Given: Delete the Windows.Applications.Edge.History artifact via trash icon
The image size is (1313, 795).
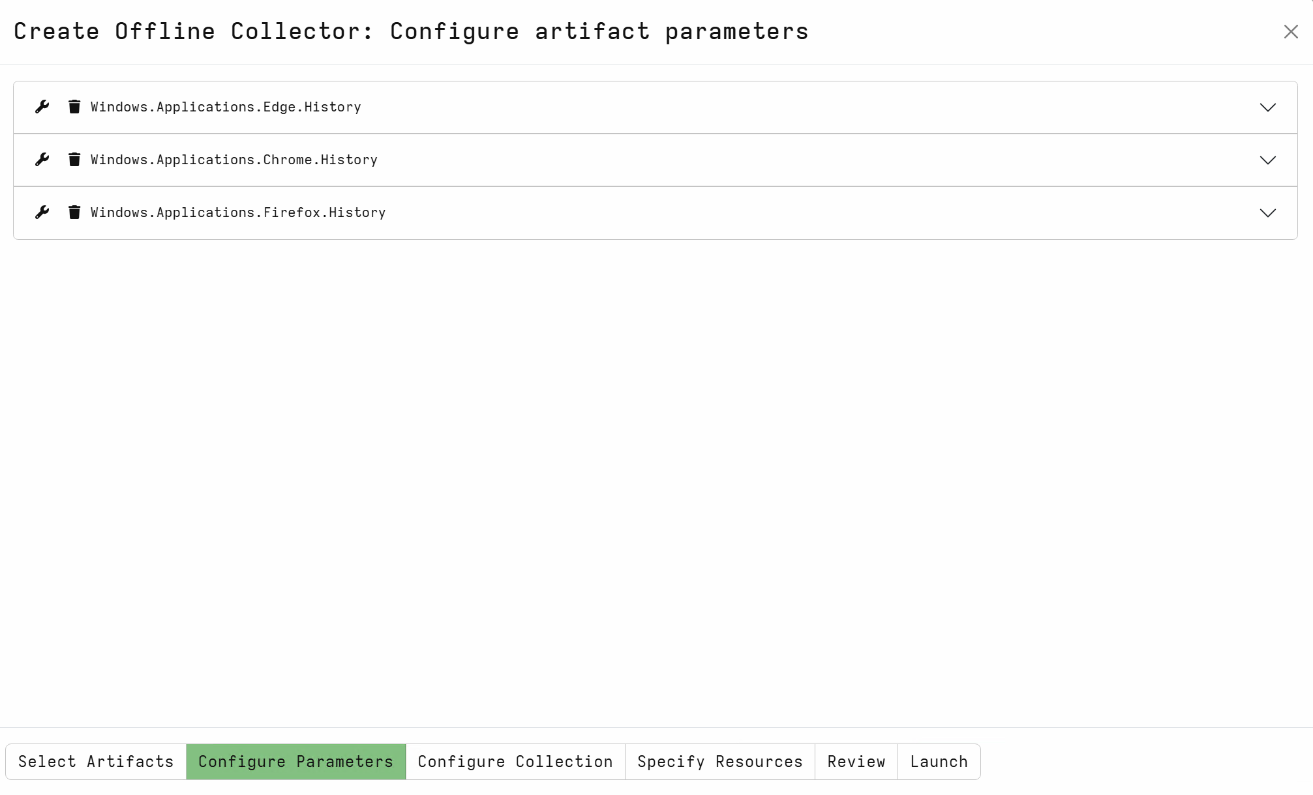Looking at the screenshot, I should [x=74, y=107].
